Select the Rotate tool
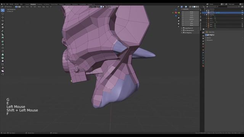Screen dimensions: 244x137 pyautogui.click(x=3, y=21)
